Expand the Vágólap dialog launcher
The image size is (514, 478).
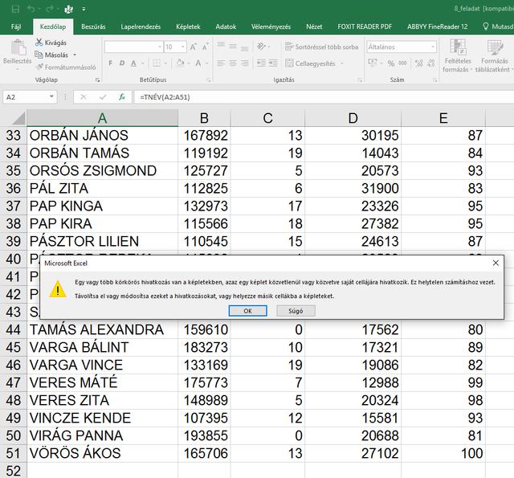(97, 80)
